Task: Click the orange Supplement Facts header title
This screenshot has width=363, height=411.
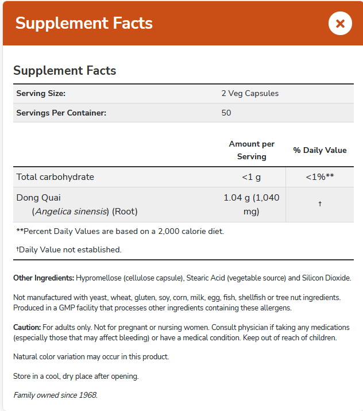Action: 84,24
